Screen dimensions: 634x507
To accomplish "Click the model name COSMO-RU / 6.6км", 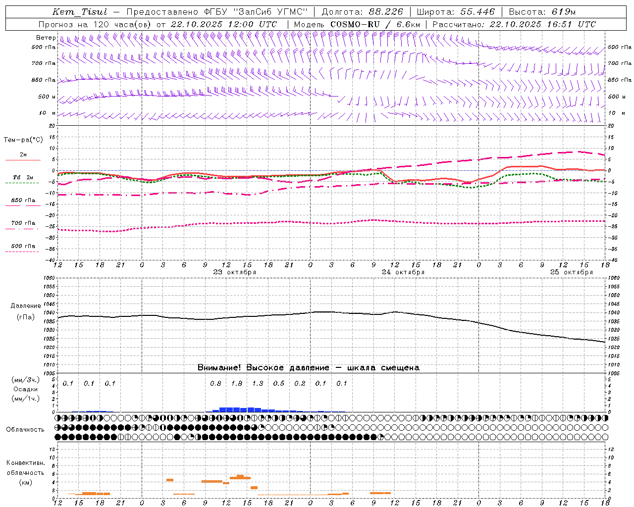I will coord(375,24).
